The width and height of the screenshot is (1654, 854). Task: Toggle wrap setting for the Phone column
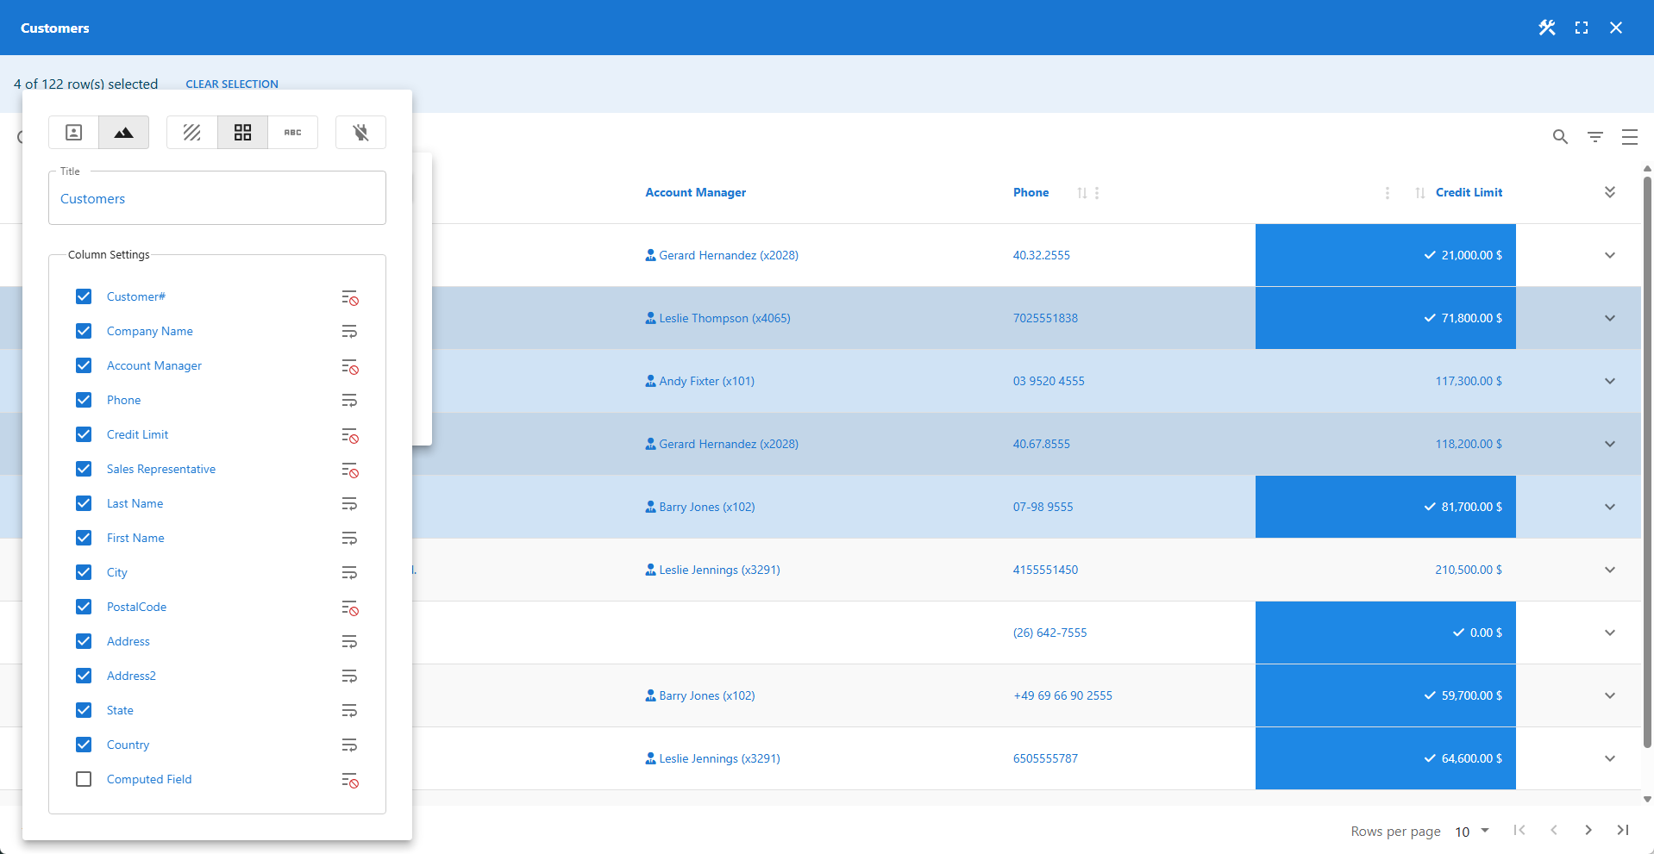[x=349, y=400]
